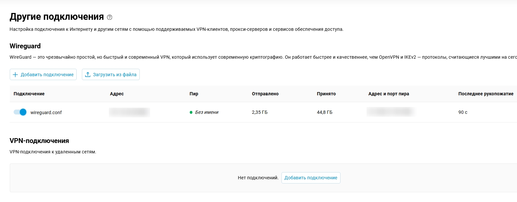Viewport: 517px width, 202px height.
Task: Click the Адрес column header
Action: [117, 94]
